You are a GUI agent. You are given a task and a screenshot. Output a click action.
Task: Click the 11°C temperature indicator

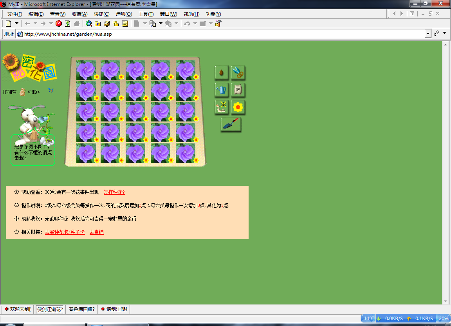point(369,319)
